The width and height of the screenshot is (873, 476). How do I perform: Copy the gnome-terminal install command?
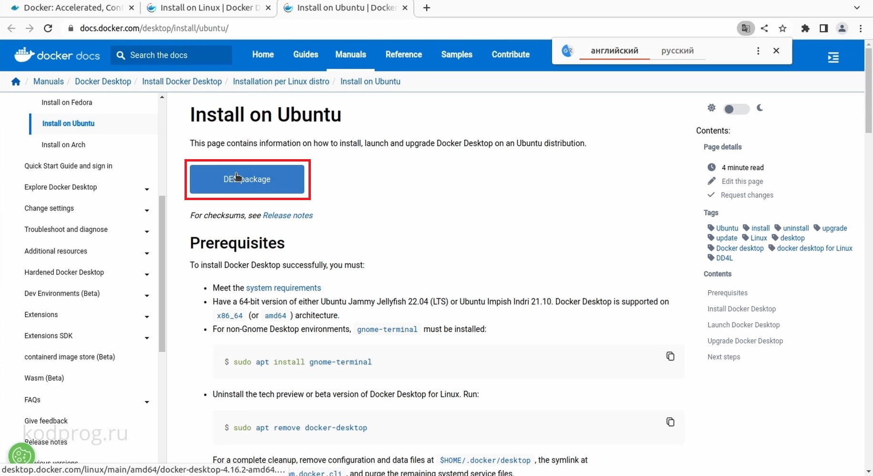tap(670, 356)
